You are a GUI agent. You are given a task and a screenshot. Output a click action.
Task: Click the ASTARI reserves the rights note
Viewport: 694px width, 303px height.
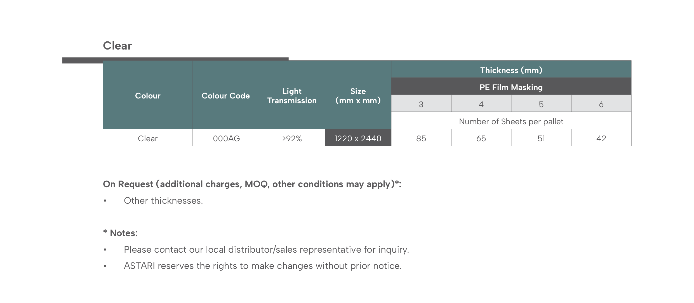(263, 266)
